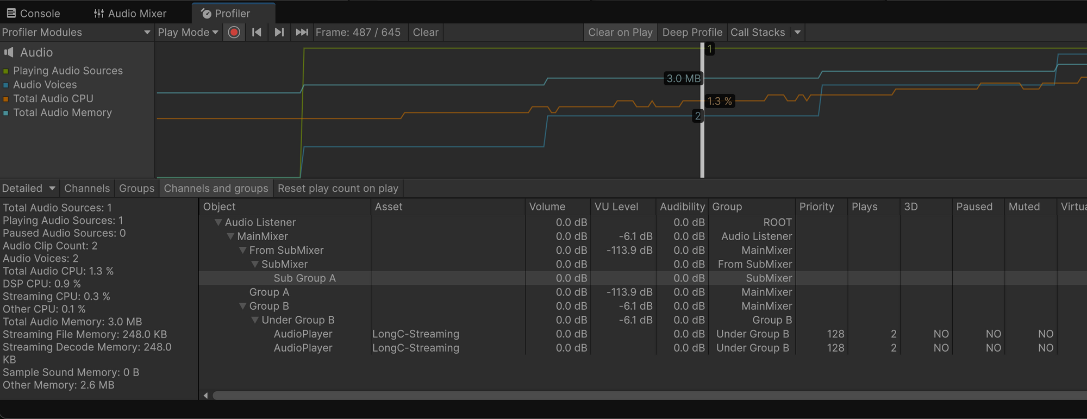
Task: Open the Profiler Modules dropdown
Action: (76, 32)
